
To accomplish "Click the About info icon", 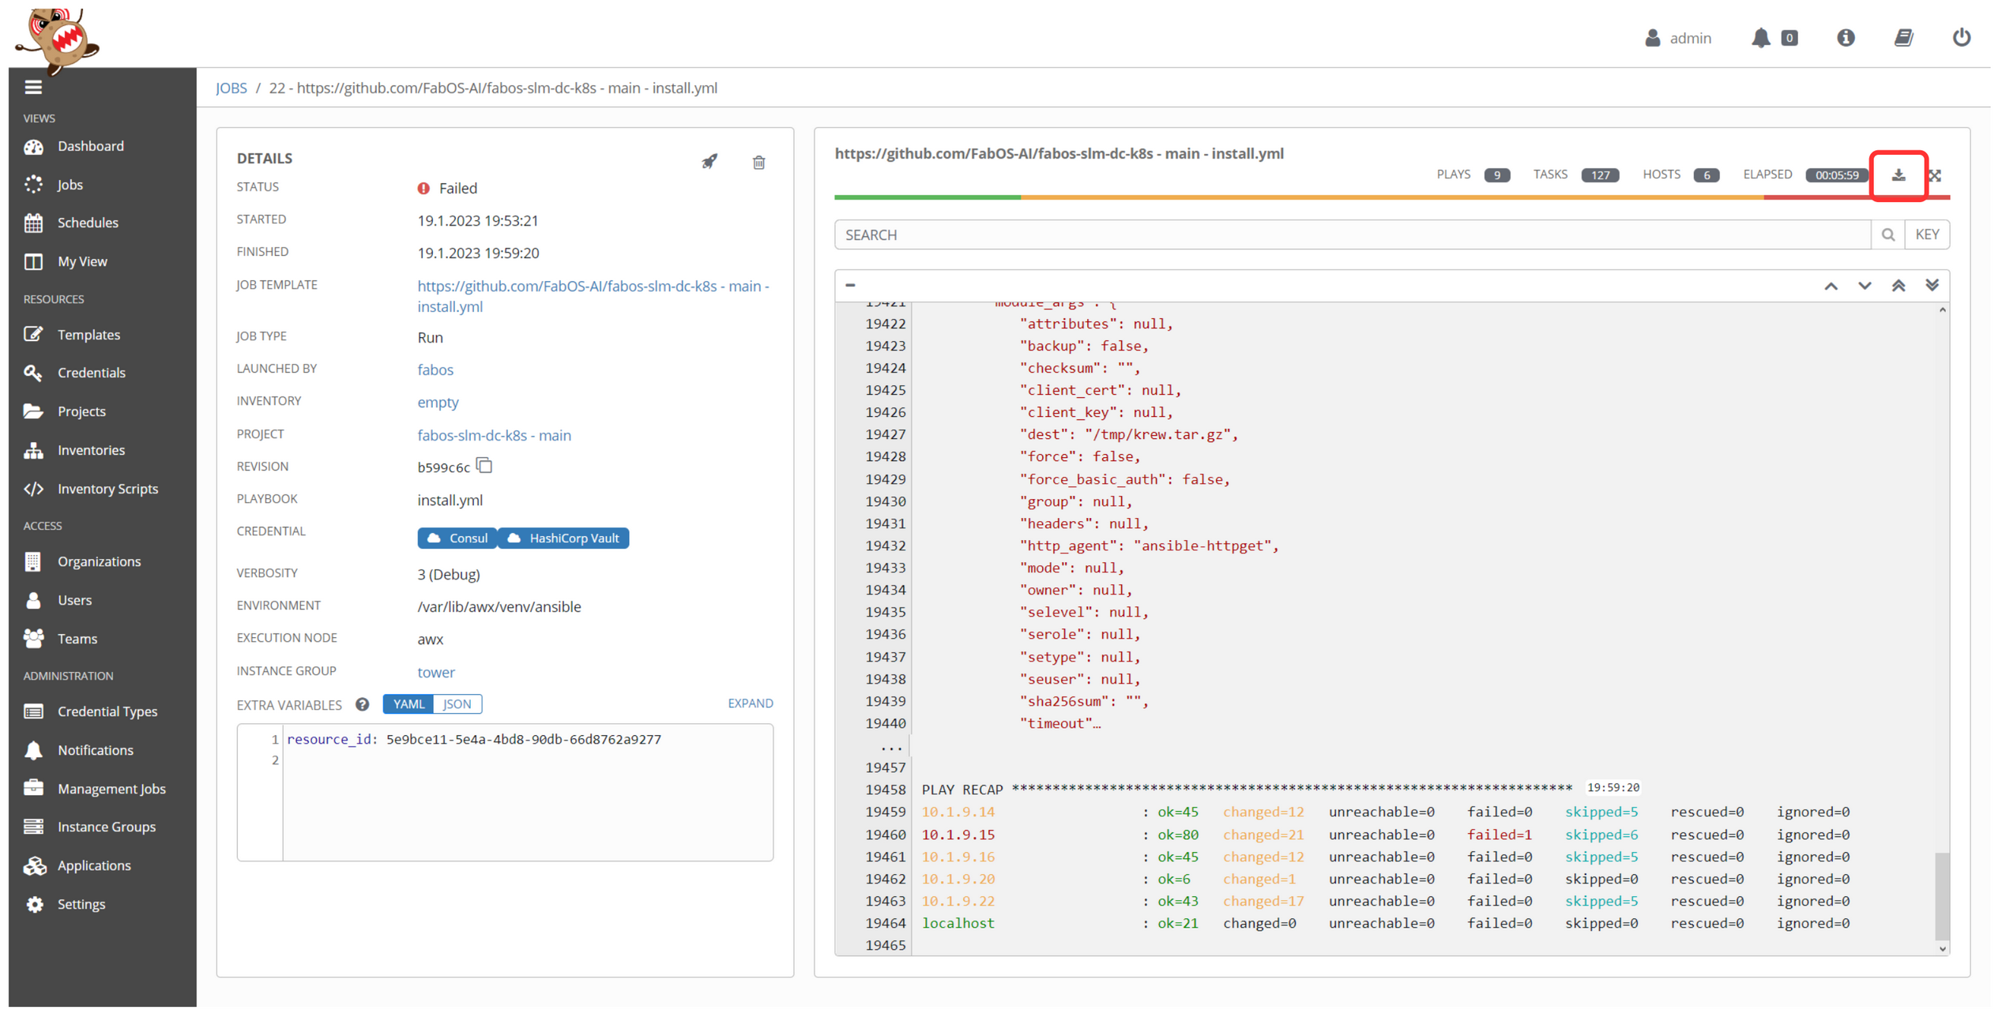I will pos(1846,37).
